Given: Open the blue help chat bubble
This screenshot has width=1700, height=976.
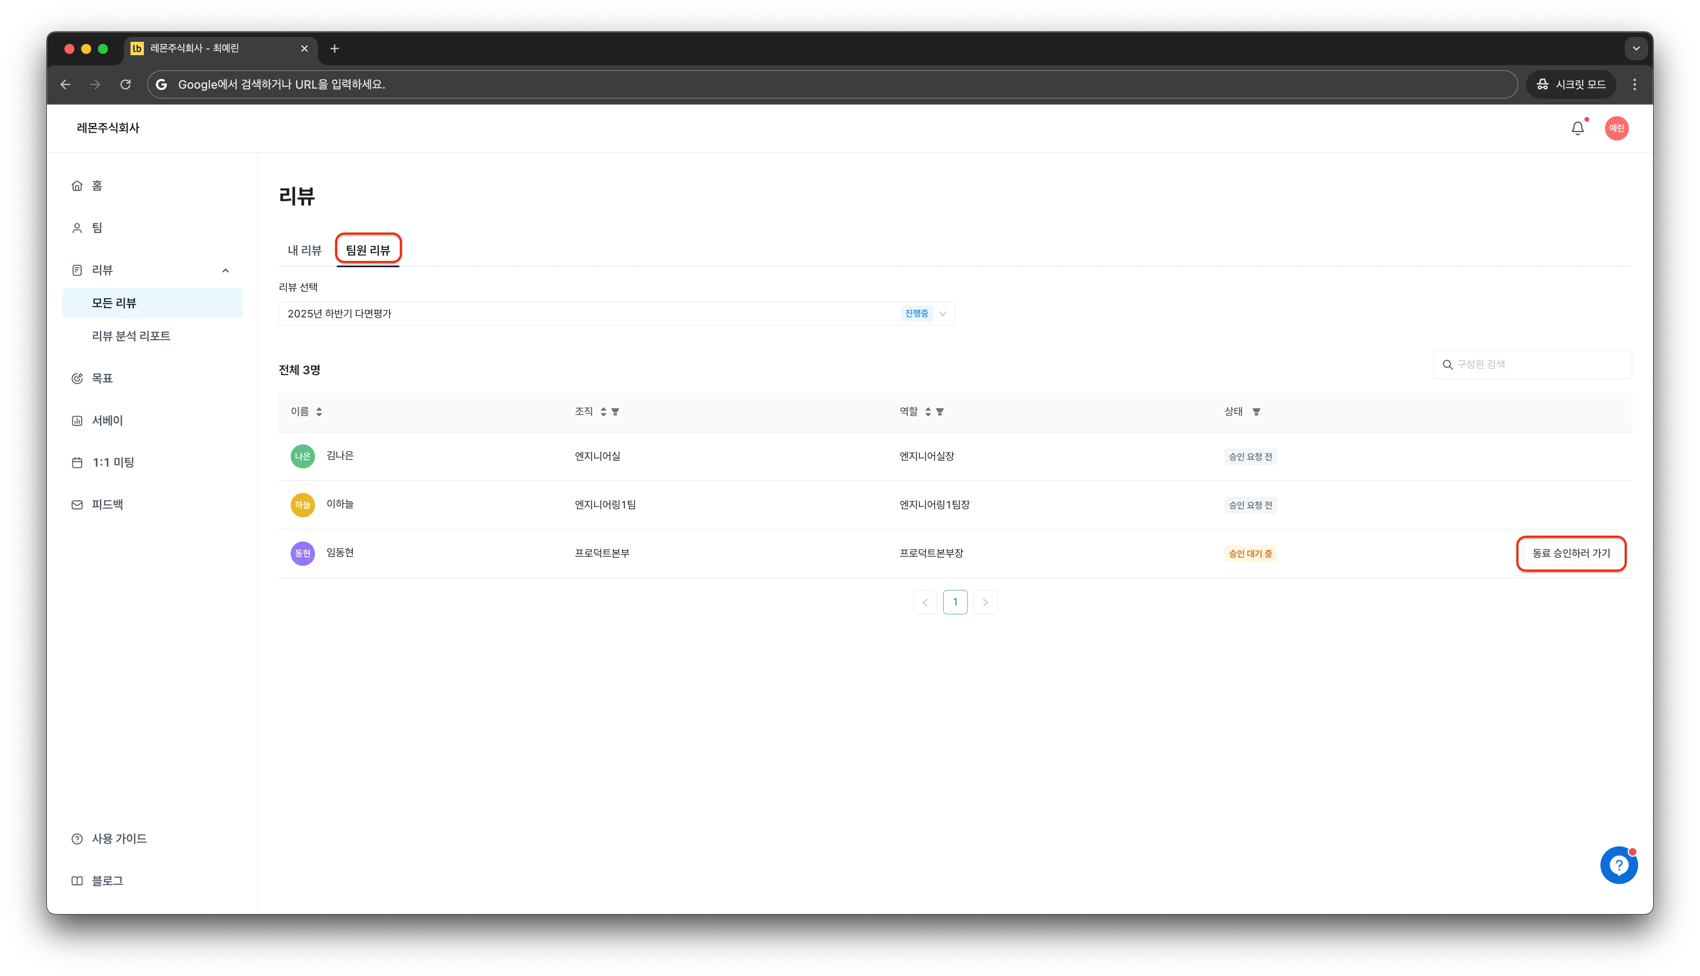Looking at the screenshot, I should click(1618, 866).
